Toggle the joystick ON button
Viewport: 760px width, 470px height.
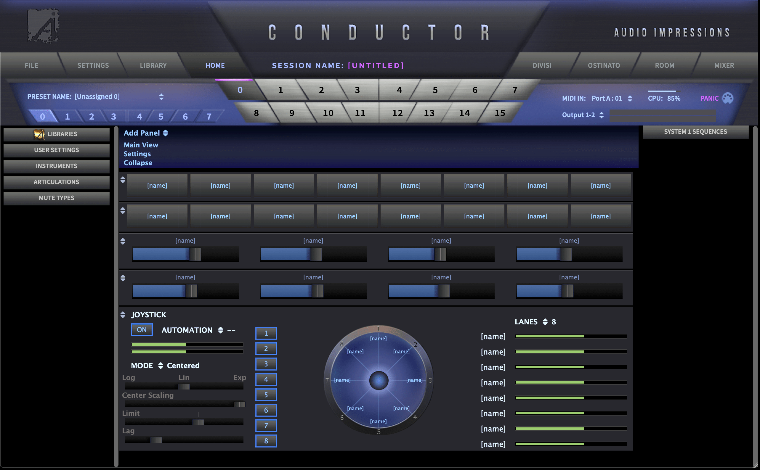tap(142, 330)
